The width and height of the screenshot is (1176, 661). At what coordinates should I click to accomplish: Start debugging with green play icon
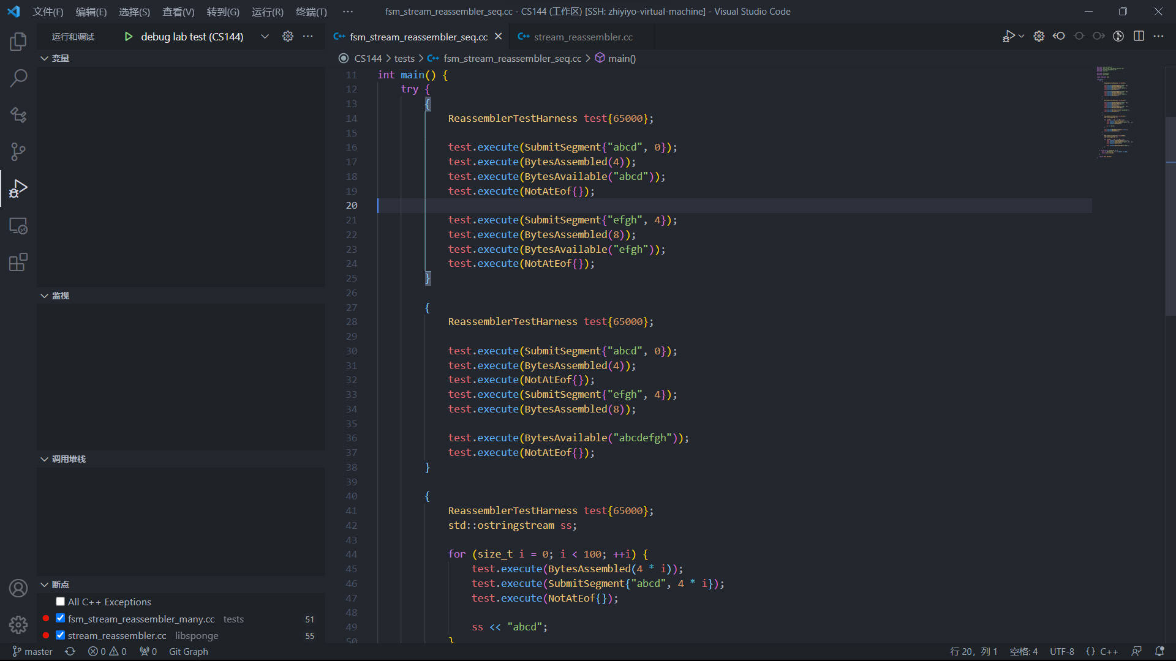click(128, 37)
